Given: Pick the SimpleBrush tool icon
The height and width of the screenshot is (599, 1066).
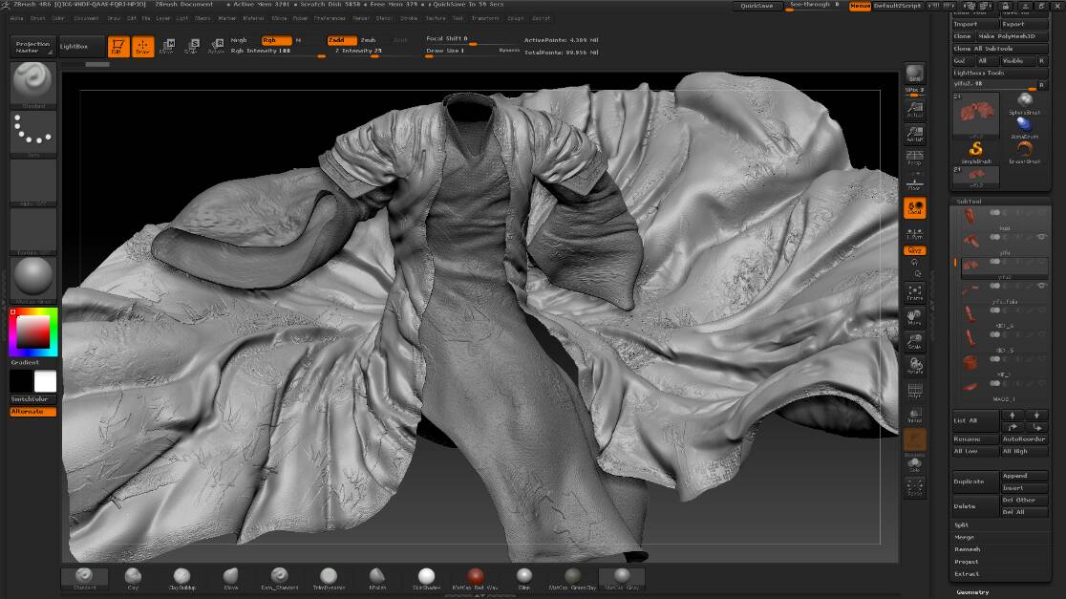Looking at the screenshot, I should click(x=975, y=151).
